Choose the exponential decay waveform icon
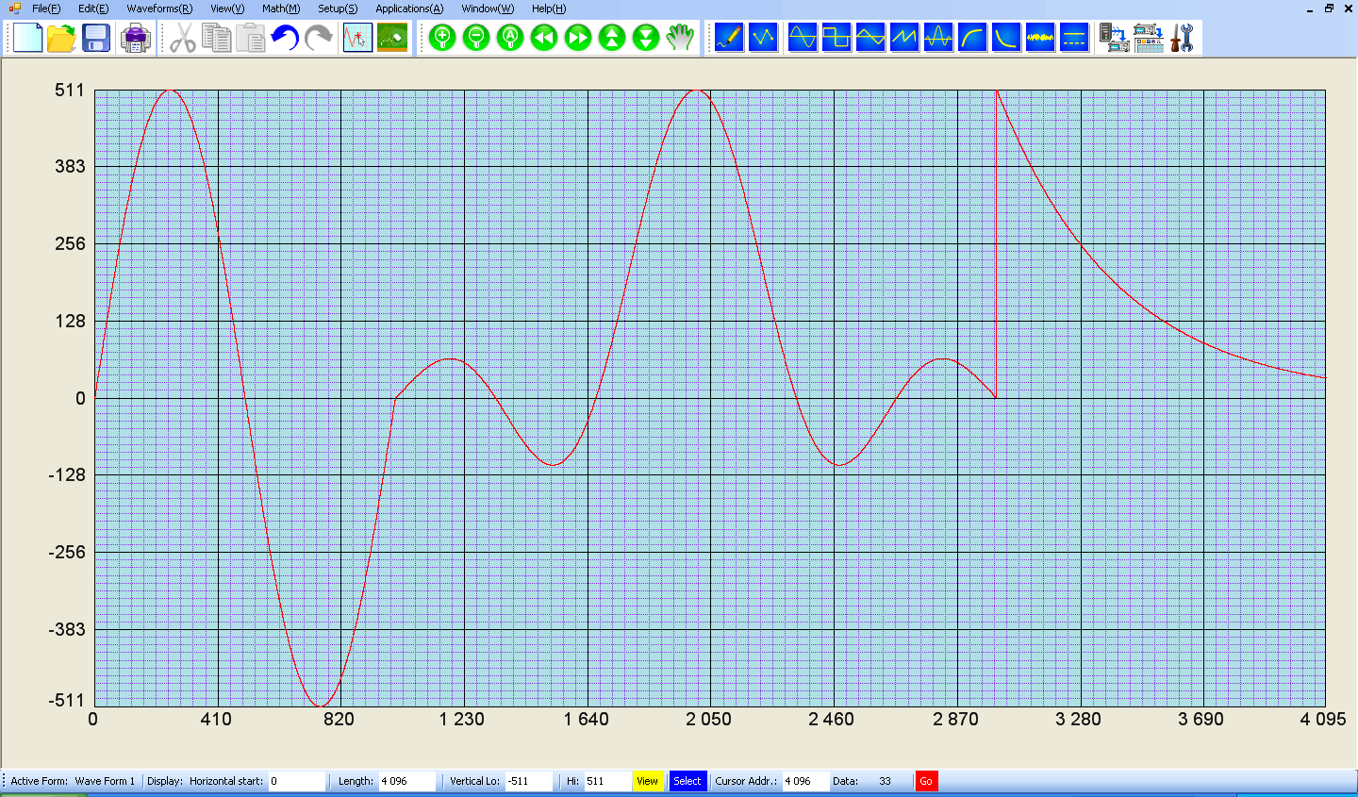This screenshot has width=1358, height=797. tap(1006, 38)
